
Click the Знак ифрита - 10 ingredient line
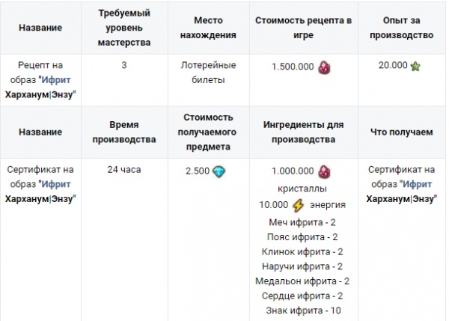pos(303,311)
